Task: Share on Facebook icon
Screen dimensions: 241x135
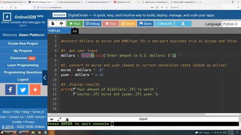Action: tap(10, 90)
